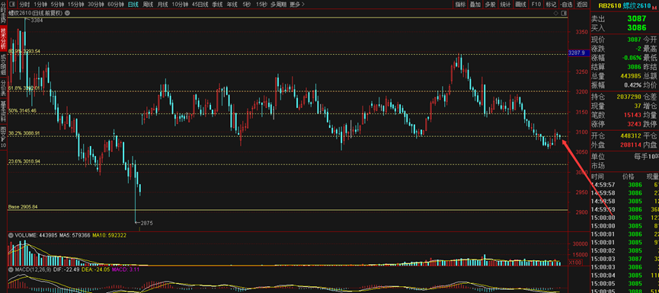This screenshot has width=659, height=293.
Task: Open the 多周期 multi-period view
Action: click(278, 5)
